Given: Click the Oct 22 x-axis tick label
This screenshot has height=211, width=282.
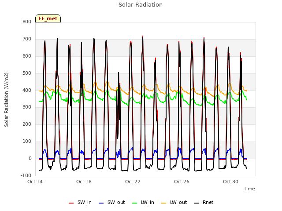Looking at the screenshot, I should point(133,182).
